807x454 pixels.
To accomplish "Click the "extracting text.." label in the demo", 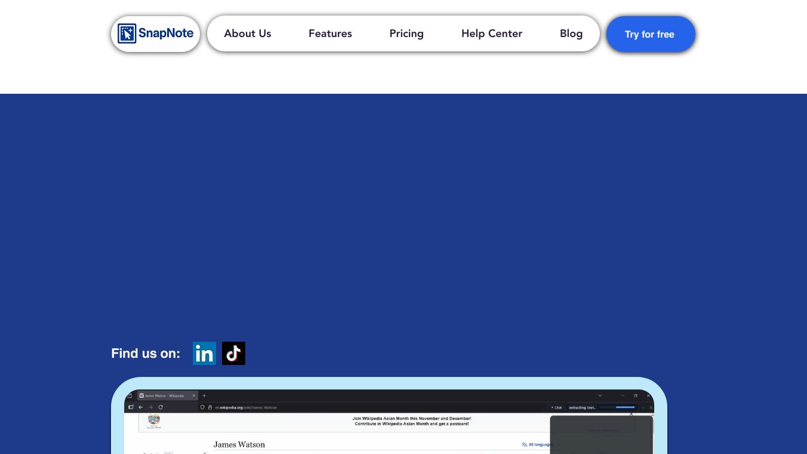I will [x=582, y=407].
